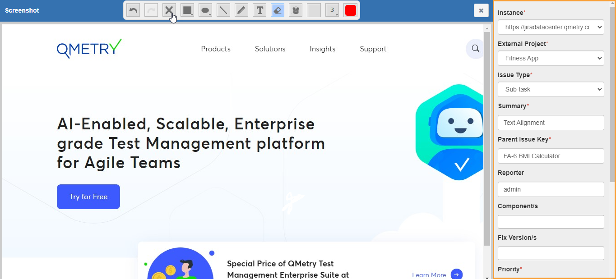Select the ellipse shape tool
This screenshot has width=616, height=279.
point(205,10)
